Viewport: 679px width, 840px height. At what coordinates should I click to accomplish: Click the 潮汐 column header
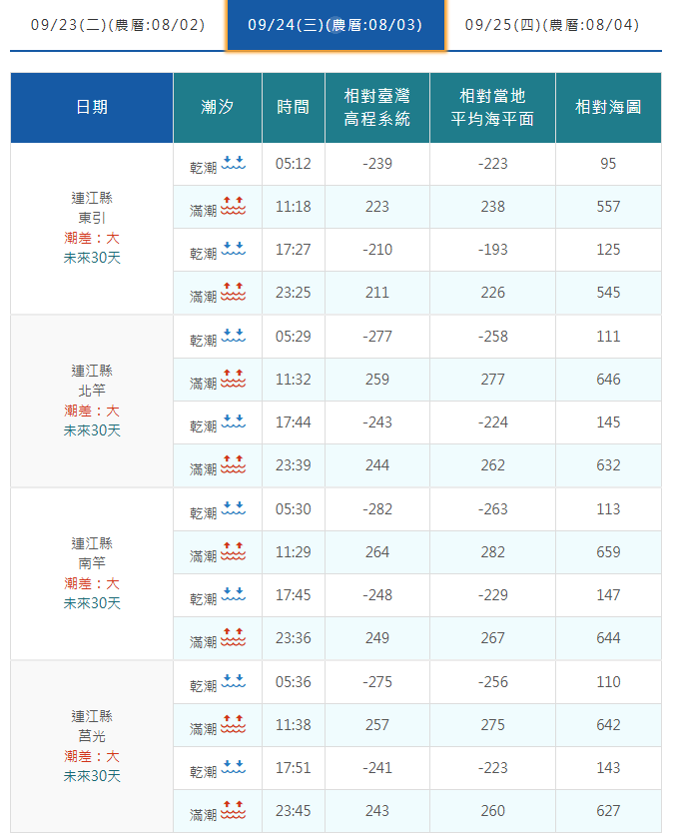point(218,107)
